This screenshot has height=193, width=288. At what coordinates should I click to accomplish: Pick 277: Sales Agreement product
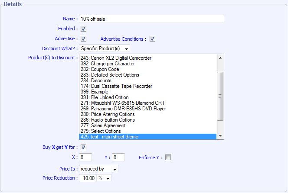point(102,125)
